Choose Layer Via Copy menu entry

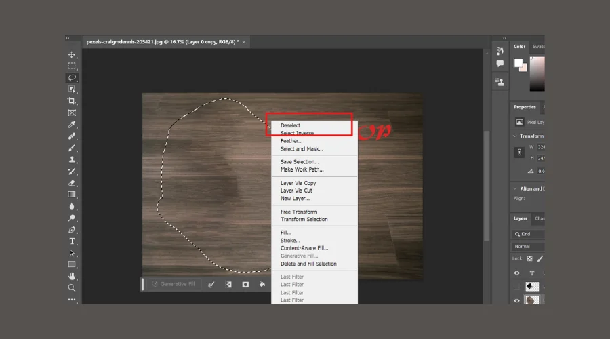point(298,183)
